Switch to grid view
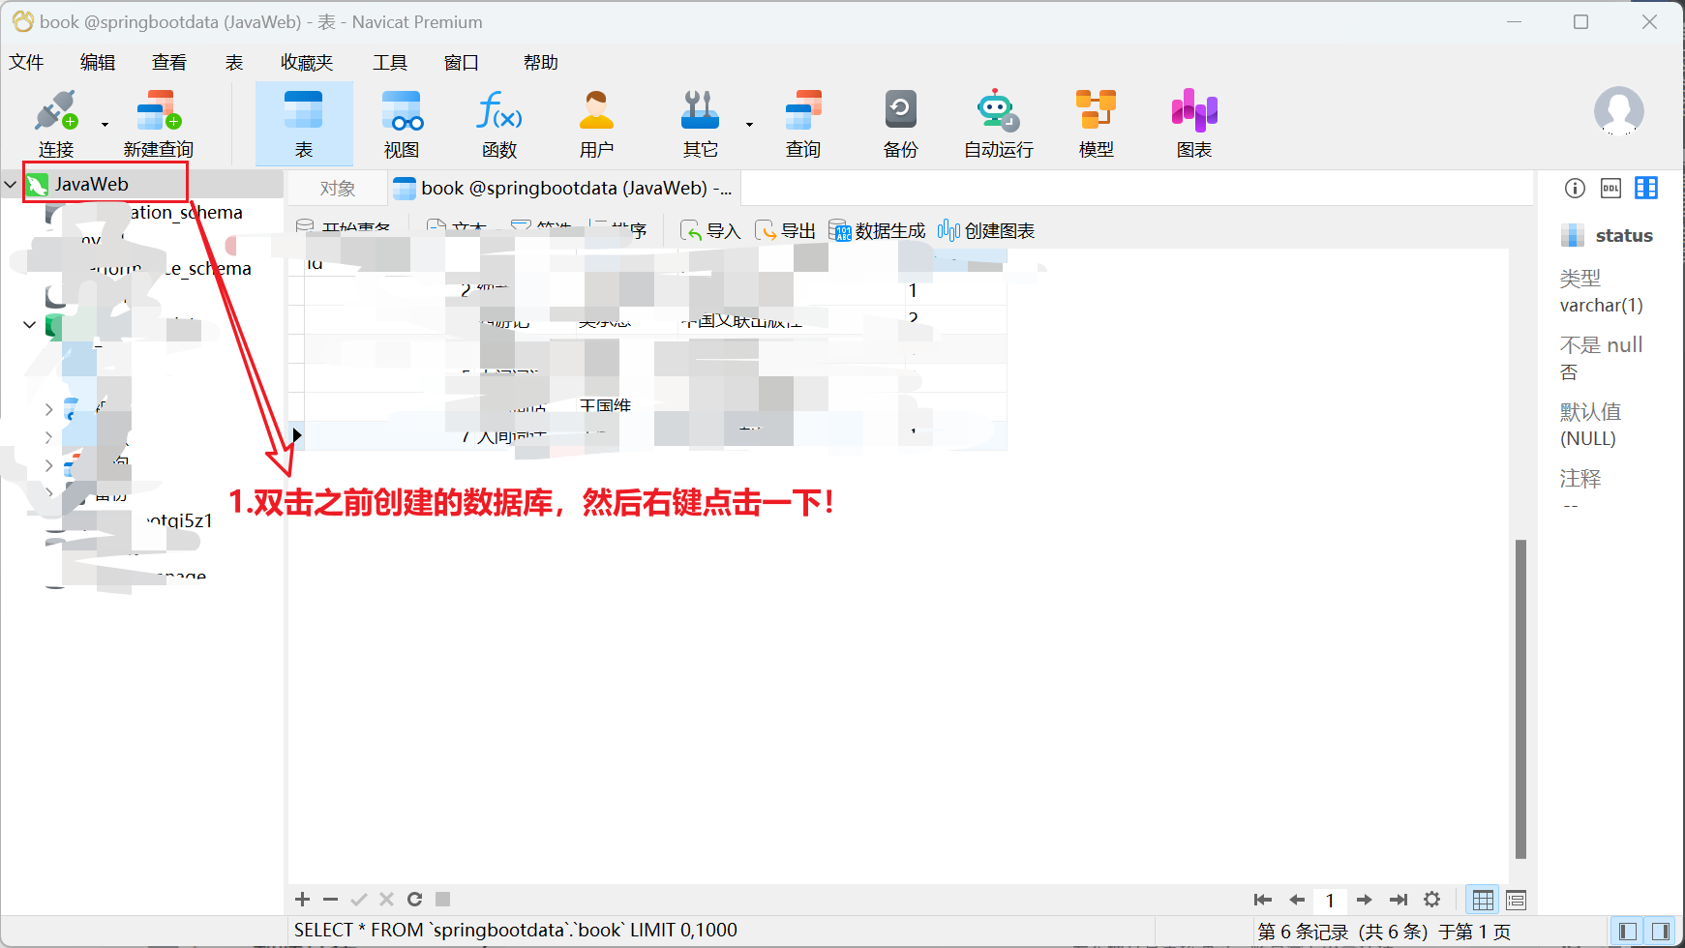This screenshot has width=1685, height=948. click(x=1483, y=901)
